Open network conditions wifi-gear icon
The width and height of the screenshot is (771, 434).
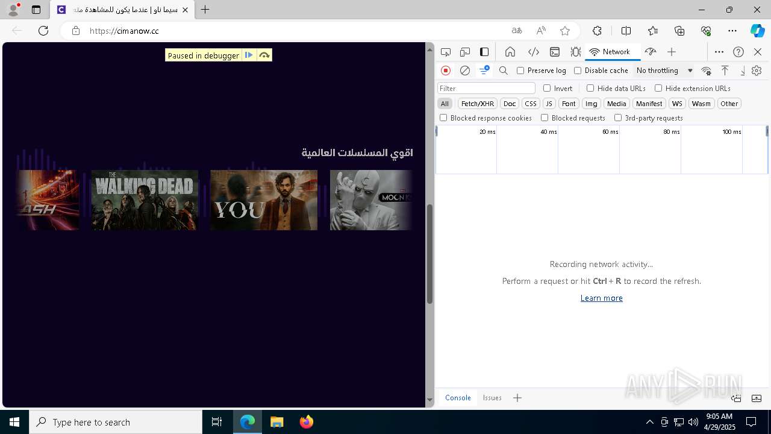tap(707, 71)
